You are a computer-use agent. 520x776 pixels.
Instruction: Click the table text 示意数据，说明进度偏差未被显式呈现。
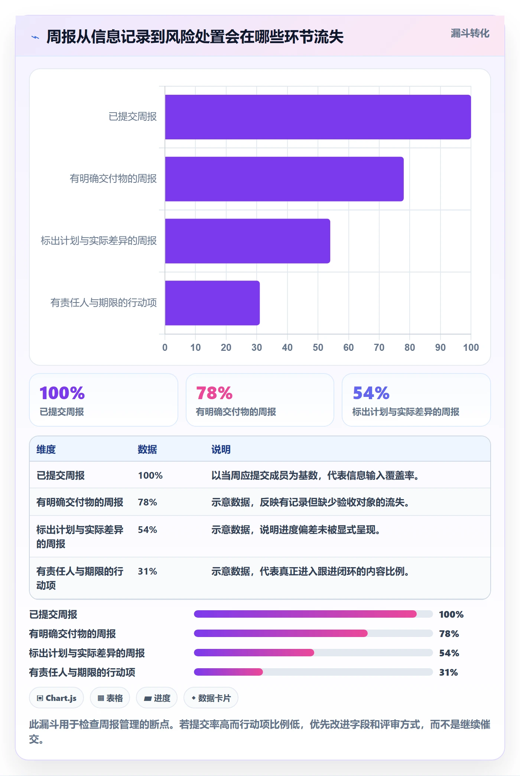(296, 530)
